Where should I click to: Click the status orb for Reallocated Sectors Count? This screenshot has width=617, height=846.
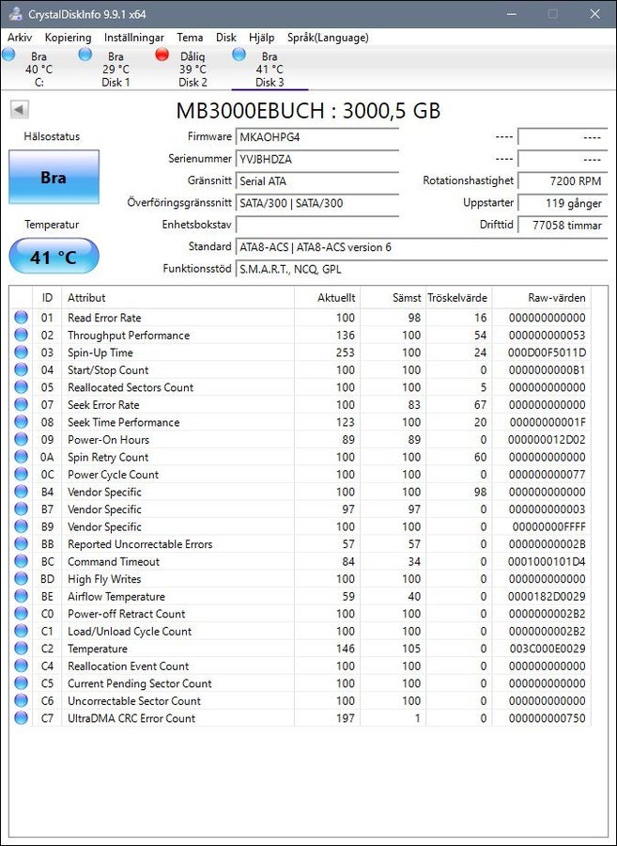21,387
